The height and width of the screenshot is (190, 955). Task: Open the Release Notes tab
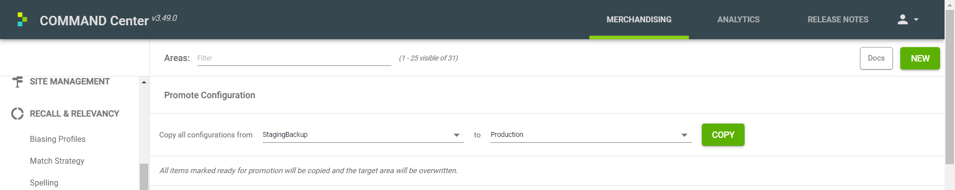click(838, 19)
